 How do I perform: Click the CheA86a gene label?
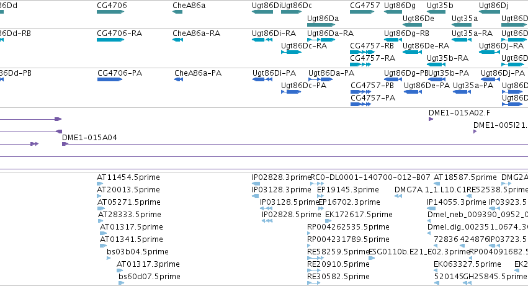[189, 6]
